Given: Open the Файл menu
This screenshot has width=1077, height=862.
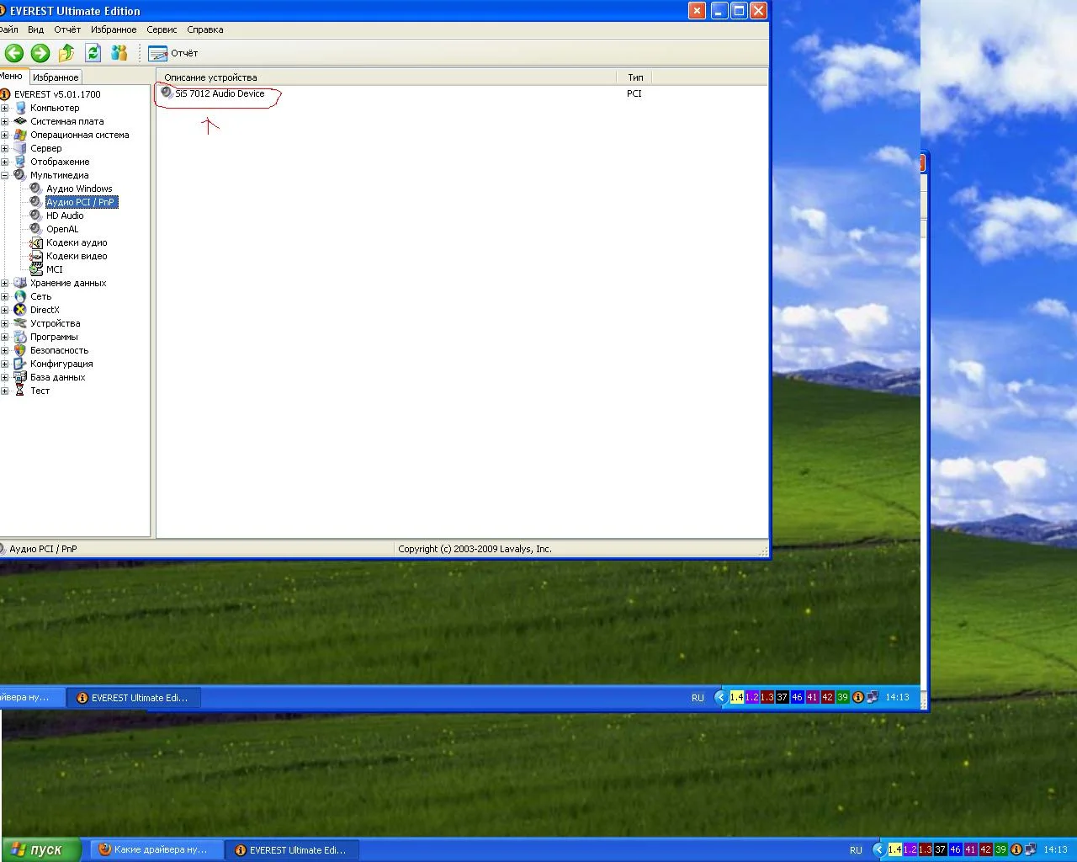Looking at the screenshot, I should coord(8,29).
